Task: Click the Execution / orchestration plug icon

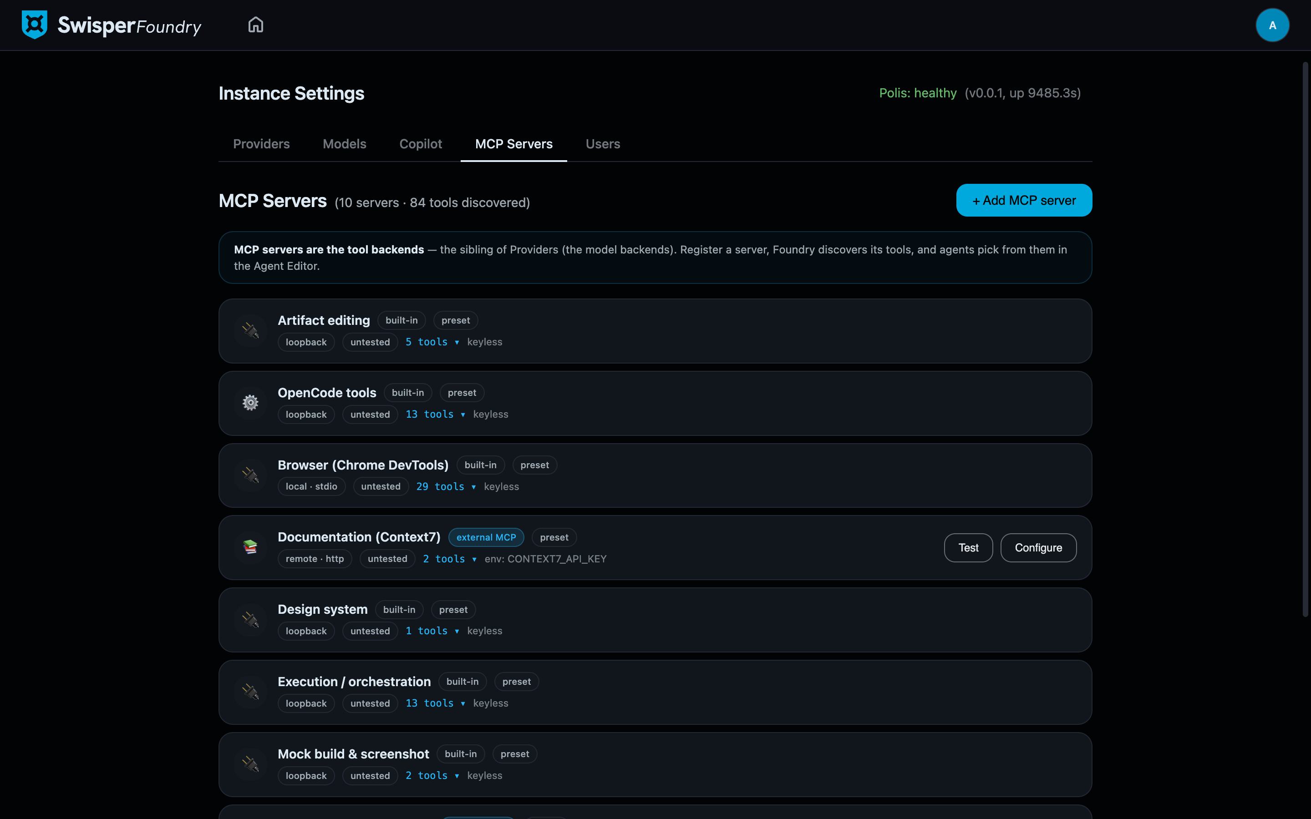Action: [x=250, y=692]
